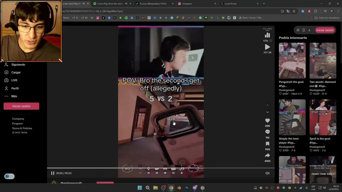The height and width of the screenshot is (192, 342).
Task: Toggle the blue floating switch at bottom left
Action: (x=9, y=176)
